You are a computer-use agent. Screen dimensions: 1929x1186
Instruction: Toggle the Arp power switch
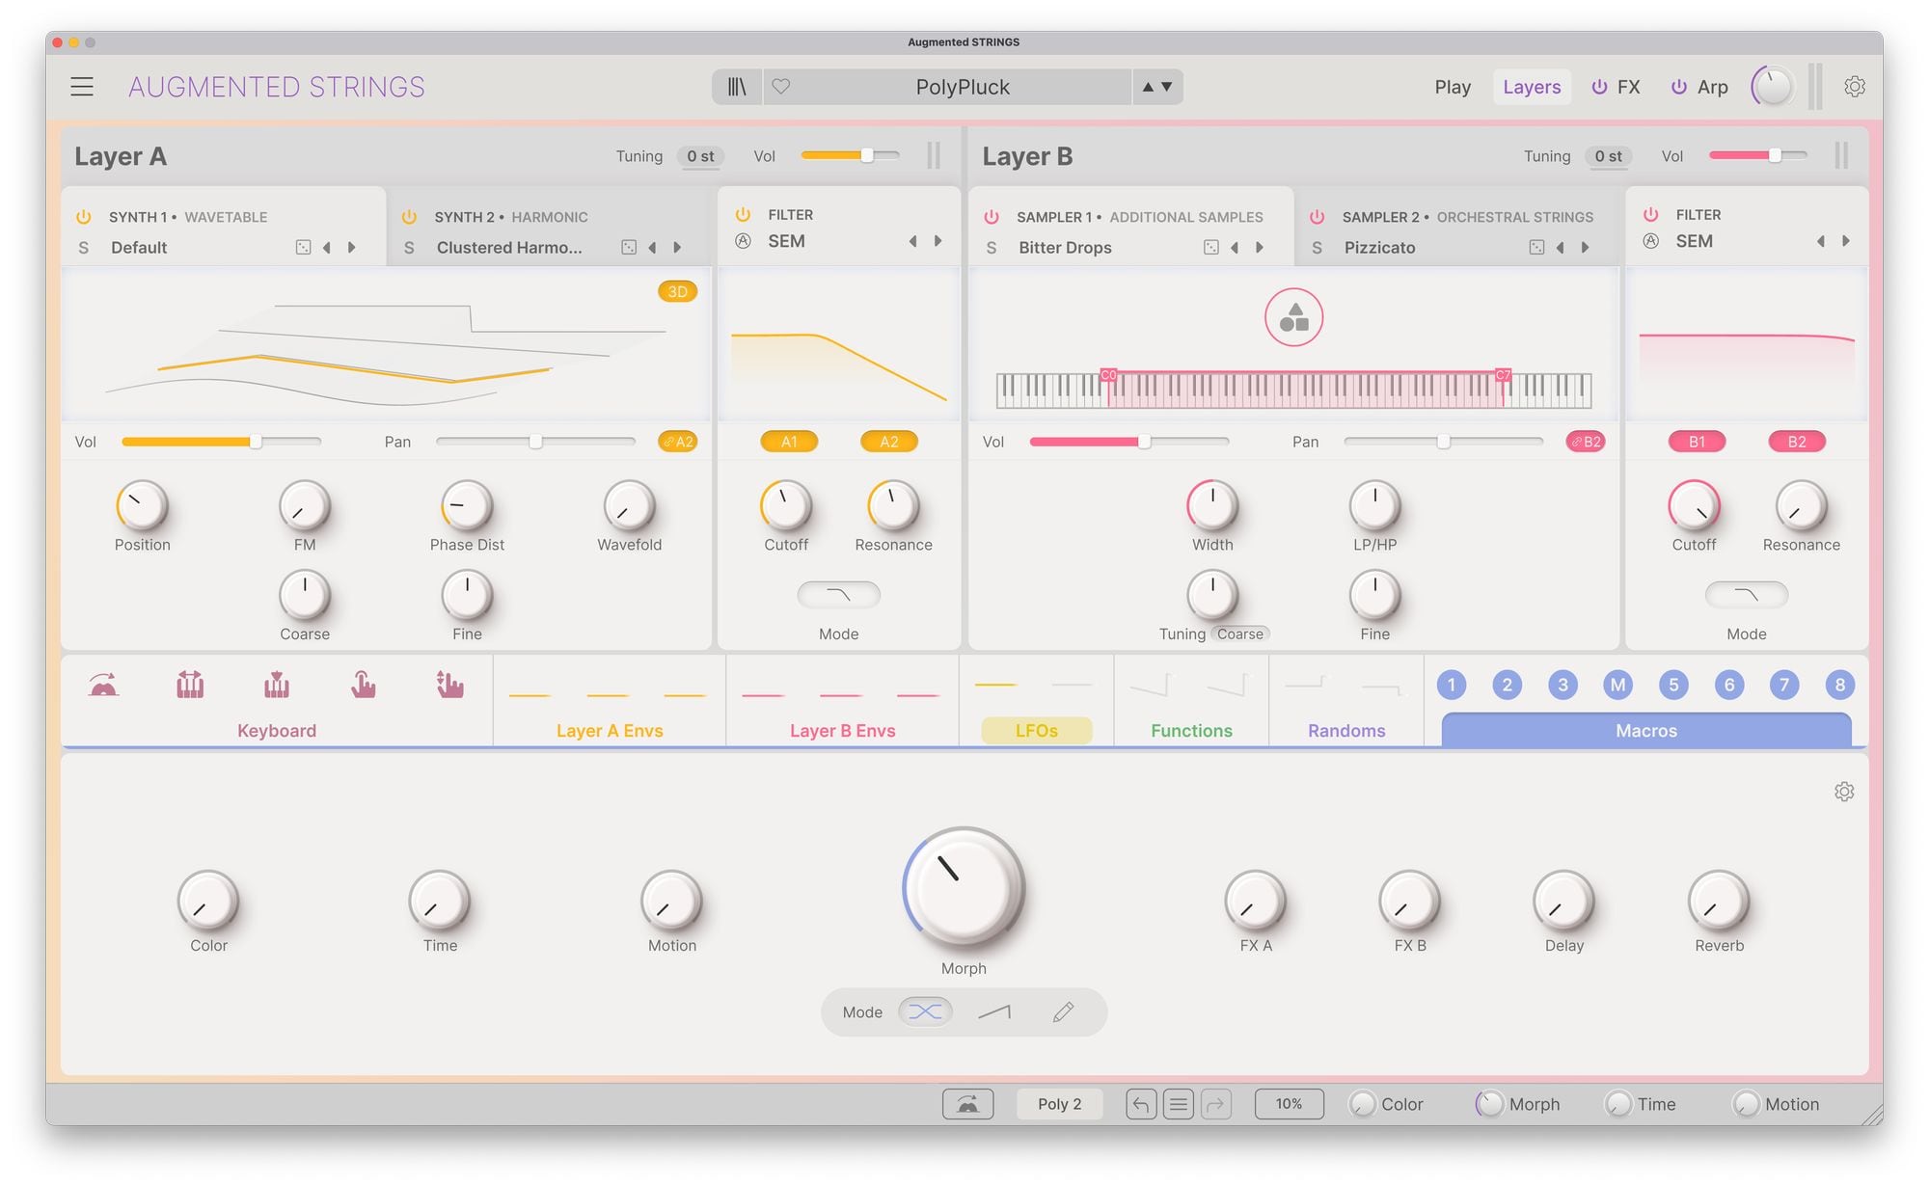pos(1679,87)
